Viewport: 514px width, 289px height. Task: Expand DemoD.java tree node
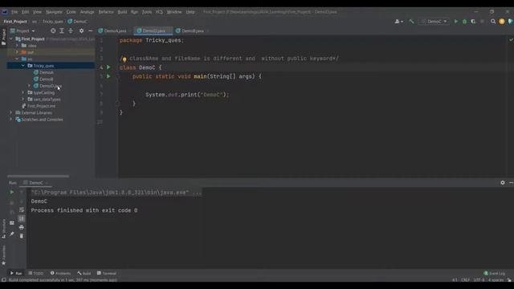pyautogui.click(x=29, y=86)
